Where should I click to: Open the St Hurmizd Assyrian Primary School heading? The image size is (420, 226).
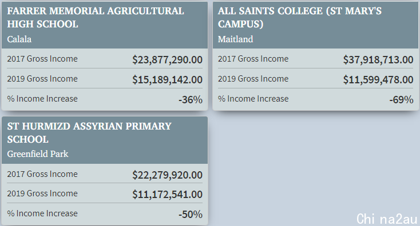click(x=89, y=133)
